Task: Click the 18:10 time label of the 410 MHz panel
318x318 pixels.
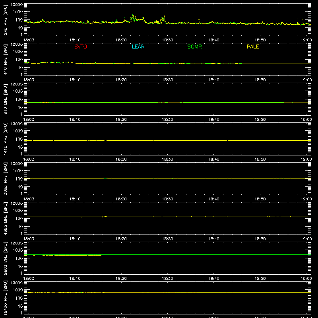Action: pyautogui.click(x=75, y=80)
